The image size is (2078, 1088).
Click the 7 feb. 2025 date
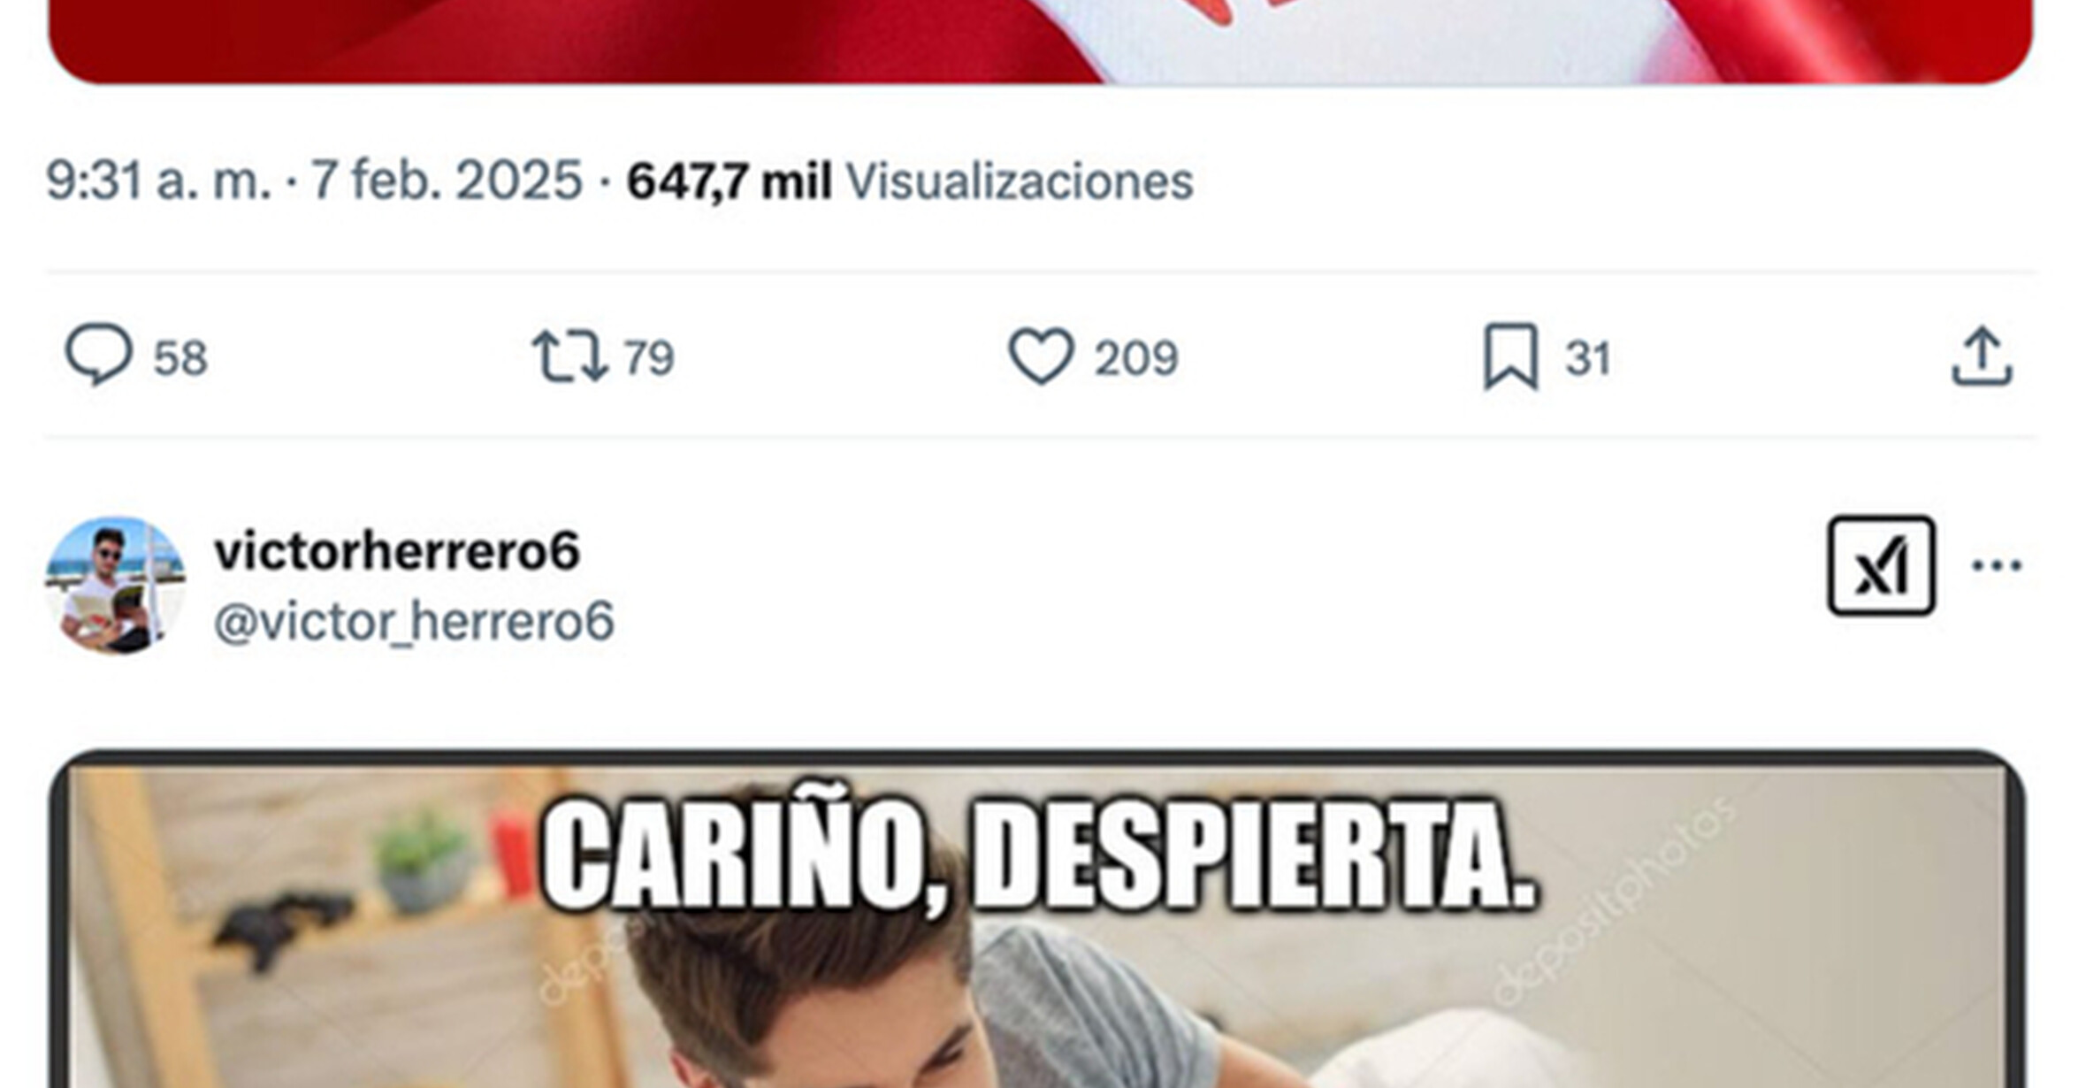point(447,180)
